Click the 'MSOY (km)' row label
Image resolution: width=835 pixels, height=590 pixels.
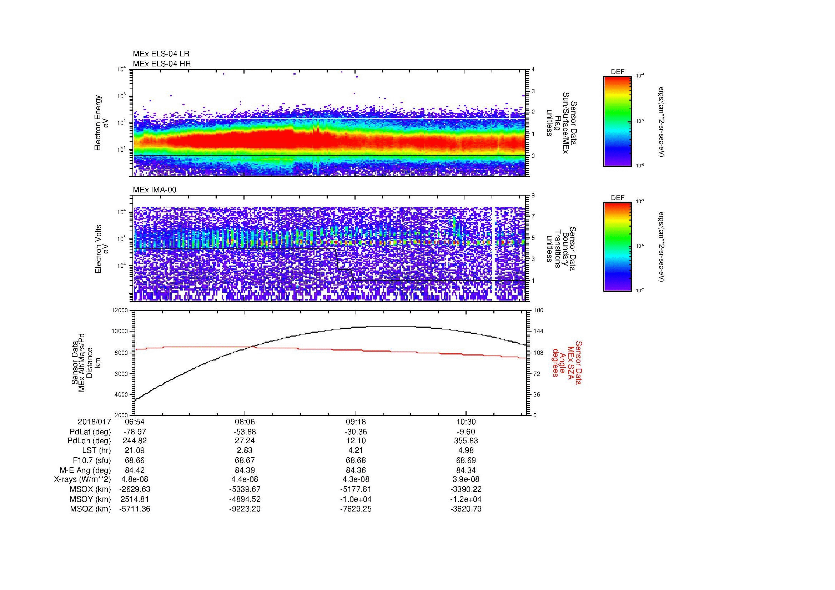click(x=90, y=499)
